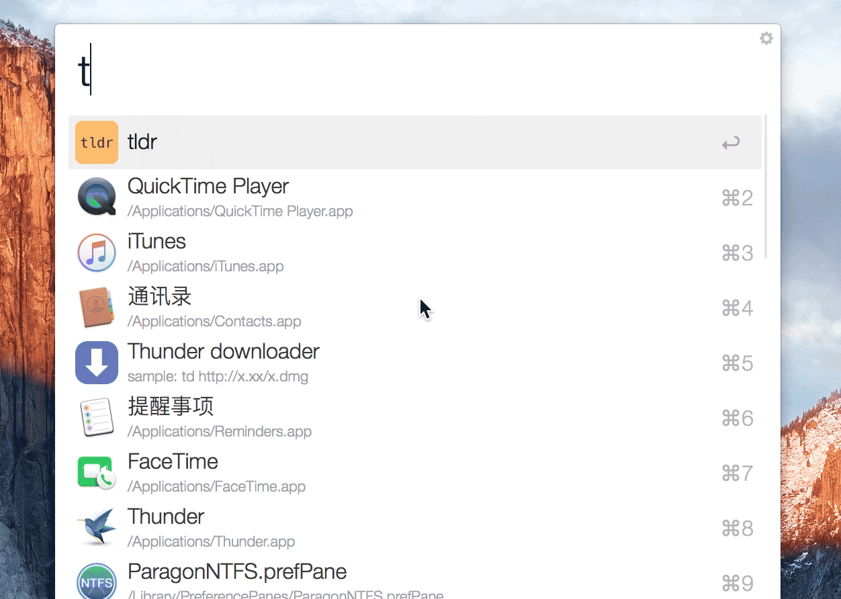Select the 通讯录 result title
The height and width of the screenshot is (599, 841).
click(x=160, y=296)
